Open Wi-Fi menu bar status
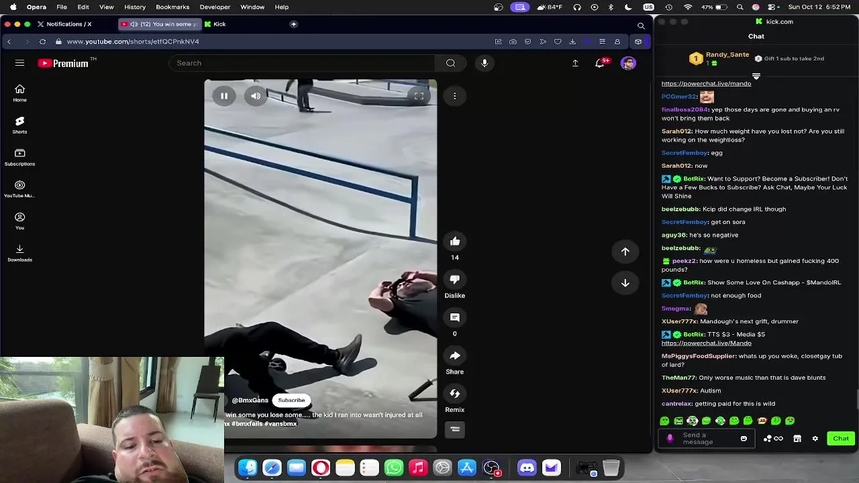Image resolution: width=859 pixels, height=483 pixels. point(688,7)
